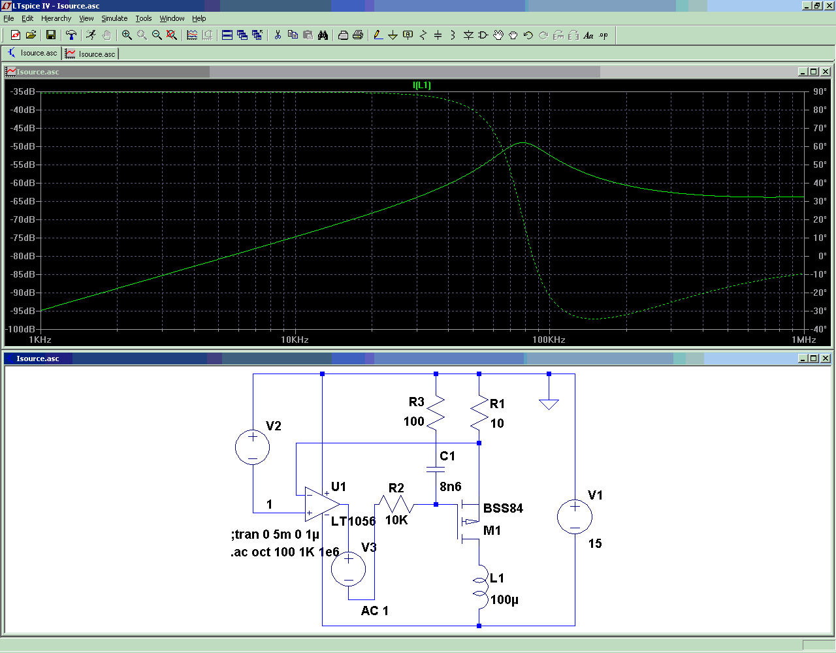Click the R3 resistor symbol
The height and width of the screenshot is (653, 836).
point(436,411)
